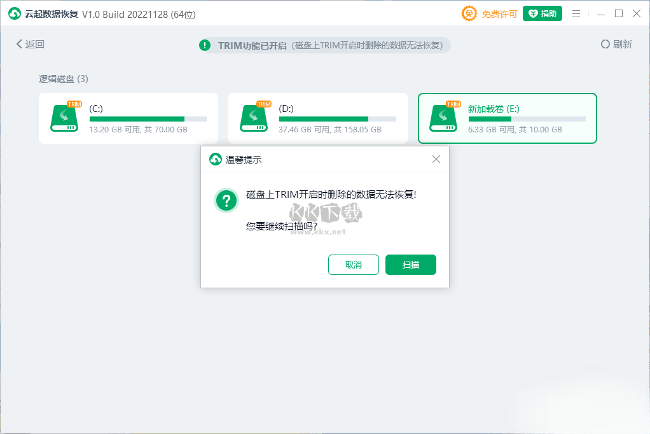Click the green 捐助 donate button
The height and width of the screenshot is (434, 650).
click(x=543, y=13)
